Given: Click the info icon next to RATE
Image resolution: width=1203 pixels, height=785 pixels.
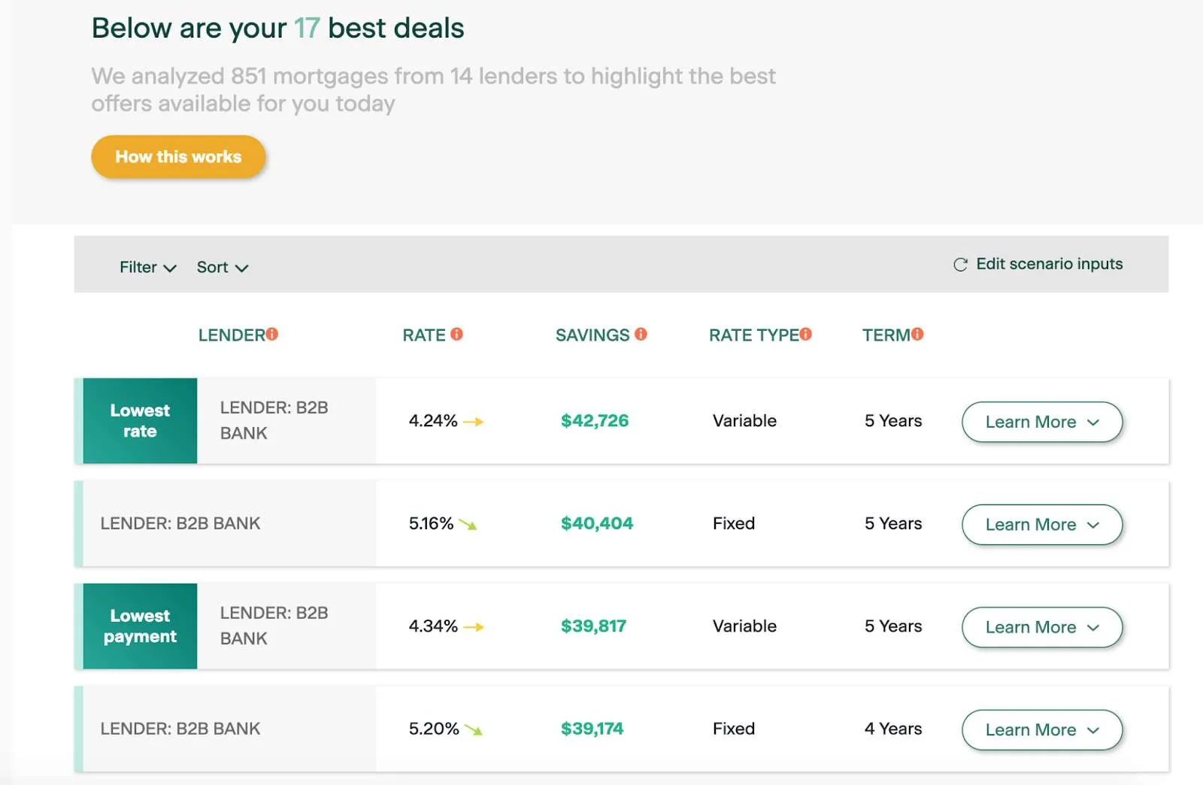Looking at the screenshot, I should (x=456, y=334).
